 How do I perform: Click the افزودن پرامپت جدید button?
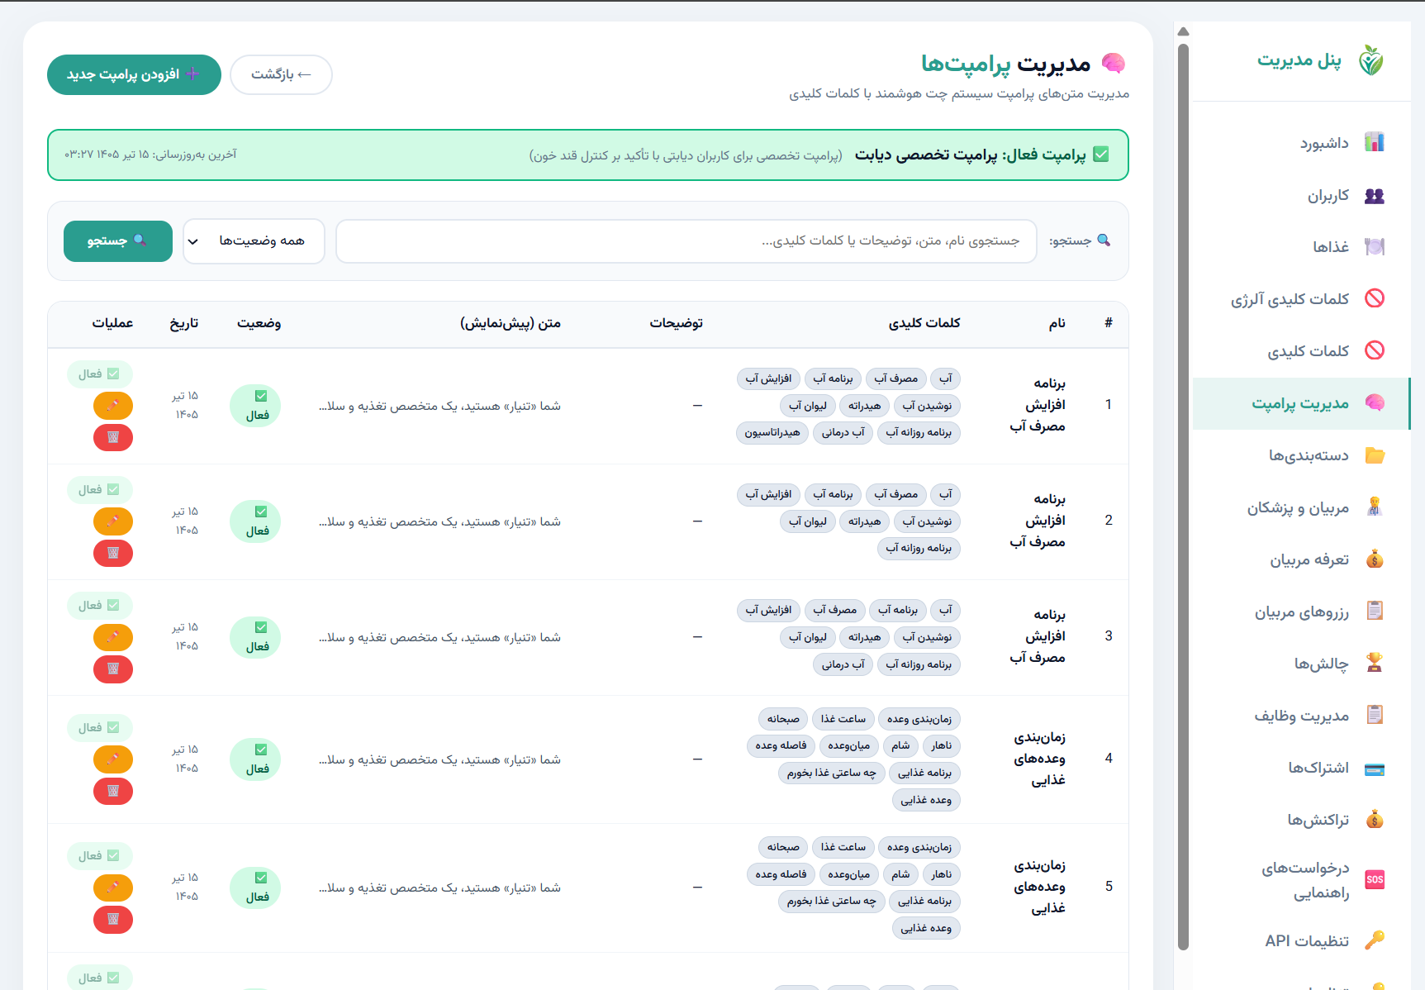click(x=134, y=74)
